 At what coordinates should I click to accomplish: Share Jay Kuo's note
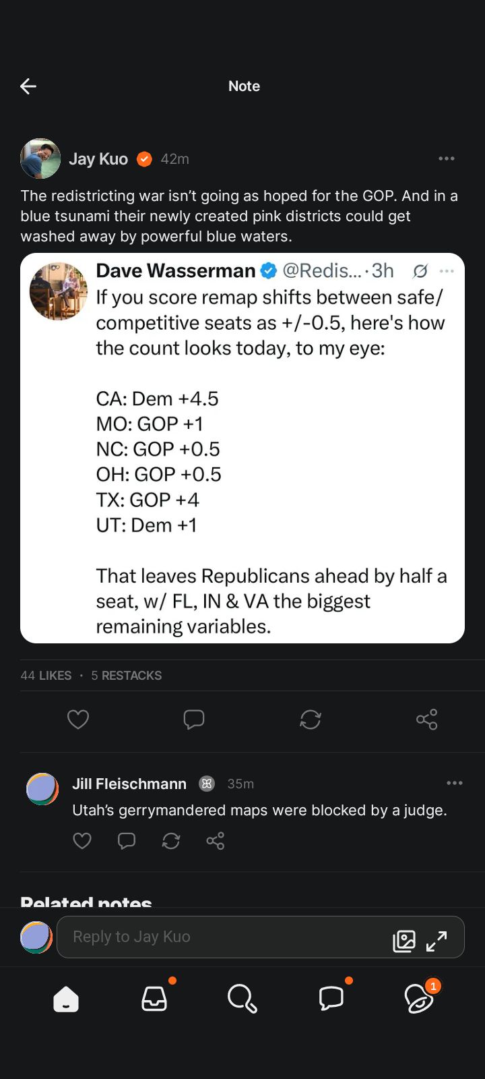coord(427,720)
